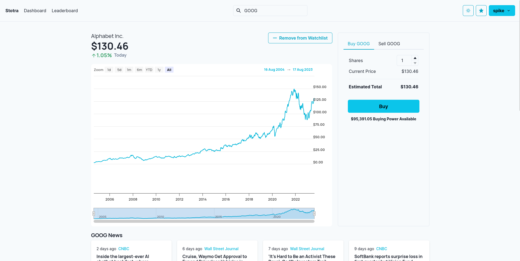Click the 17 Aug 2023 end date
This screenshot has width=520, height=261.
[x=303, y=70]
